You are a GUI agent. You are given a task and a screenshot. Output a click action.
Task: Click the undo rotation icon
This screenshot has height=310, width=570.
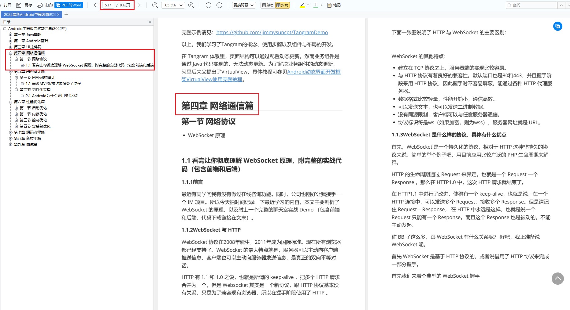point(208,5)
